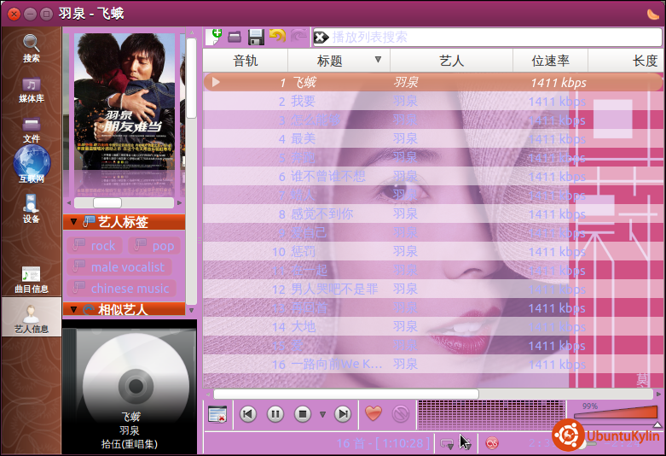Switch to 曲目信息 tab
This screenshot has width=666, height=456.
pyautogui.click(x=31, y=279)
